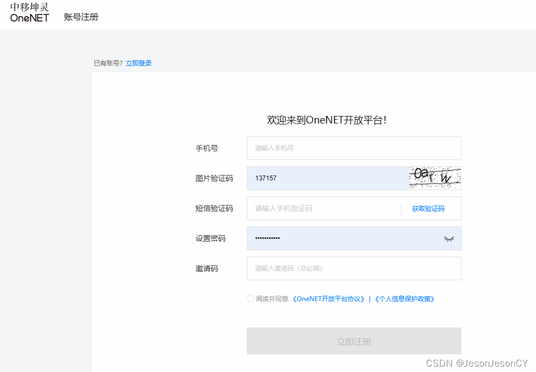
Task: Click the OneNET 中移坤灵 logo
Action: point(28,13)
